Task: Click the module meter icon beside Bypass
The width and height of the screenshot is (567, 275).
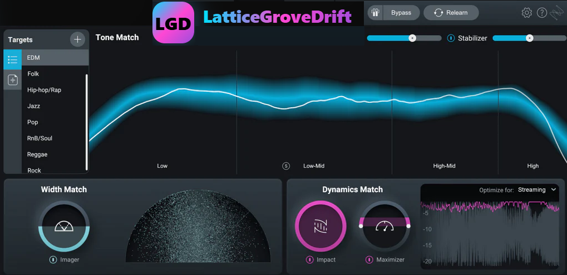Action: click(x=376, y=13)
